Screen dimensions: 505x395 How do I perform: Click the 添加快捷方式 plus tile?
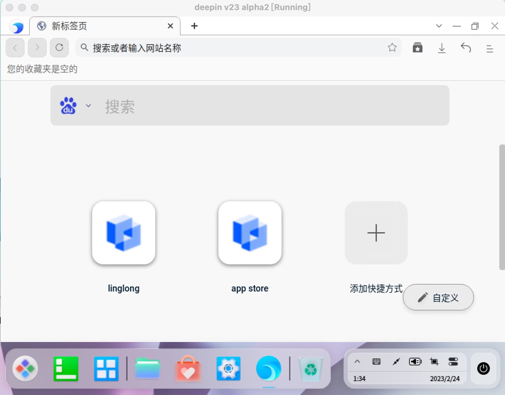pyautogui.click(x=376, y=233)
